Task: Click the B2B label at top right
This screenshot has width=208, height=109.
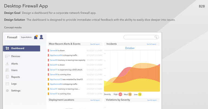Action: point(202,6)
